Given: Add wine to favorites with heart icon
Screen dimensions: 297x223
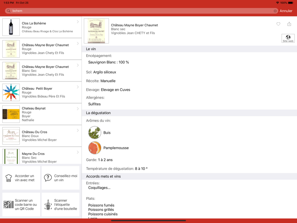Looking at the screenshot, I should point(278,24).
